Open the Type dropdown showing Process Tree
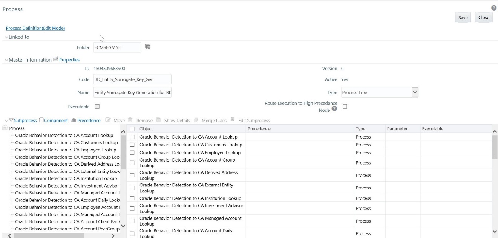Image resolution: width=498 pixels, height=238 pixels. (x=415, y=92)
